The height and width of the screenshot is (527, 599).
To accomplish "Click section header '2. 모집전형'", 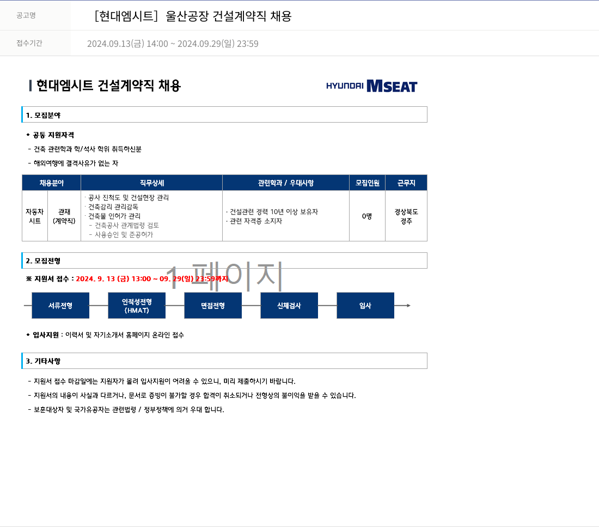I will tap(224, 261).
